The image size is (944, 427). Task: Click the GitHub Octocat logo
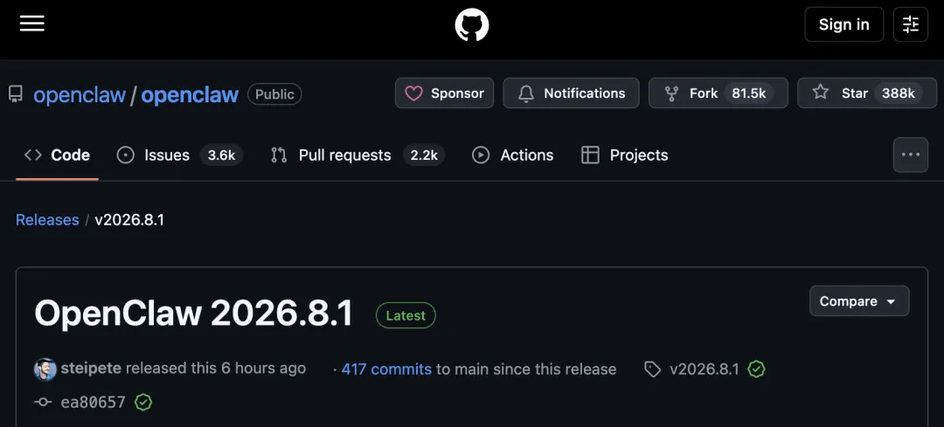(x=472, y=24)
